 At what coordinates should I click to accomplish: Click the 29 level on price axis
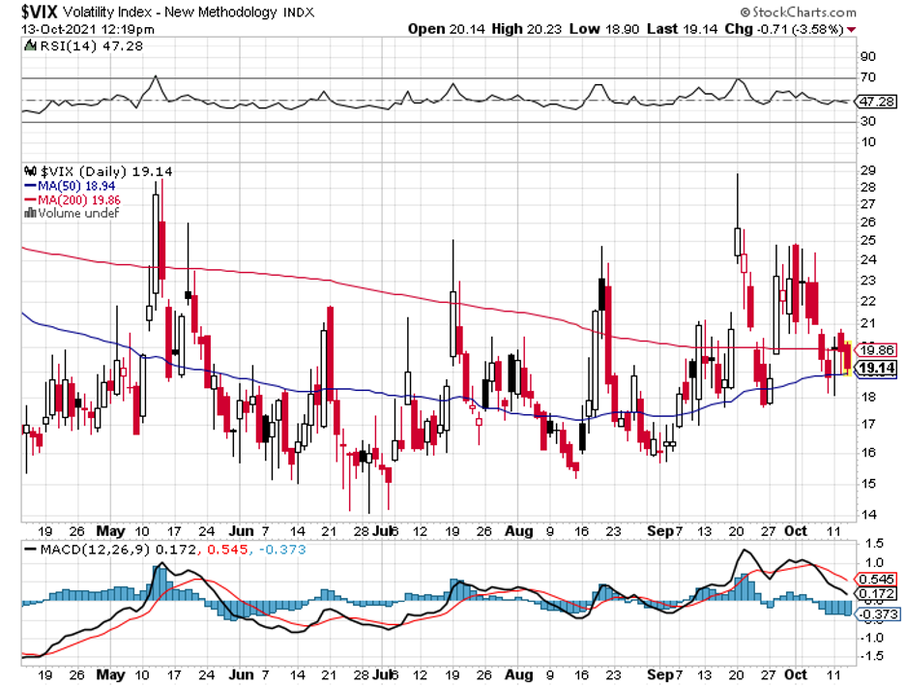coord(867,170)
